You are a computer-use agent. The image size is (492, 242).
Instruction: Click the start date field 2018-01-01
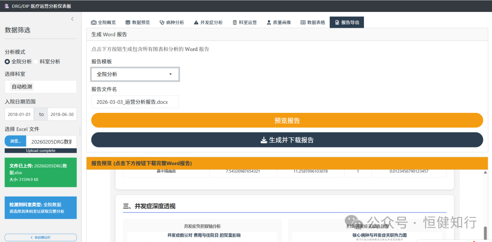pos(20,114)
